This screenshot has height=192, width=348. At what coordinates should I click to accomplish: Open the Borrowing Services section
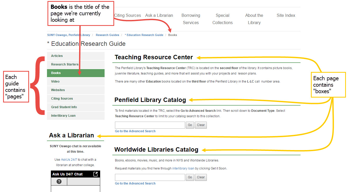[191, 19]
